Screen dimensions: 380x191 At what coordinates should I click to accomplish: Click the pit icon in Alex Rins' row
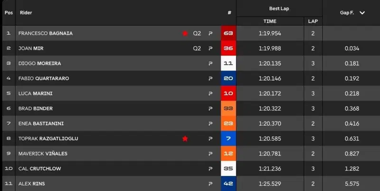(x=210, y=184)
